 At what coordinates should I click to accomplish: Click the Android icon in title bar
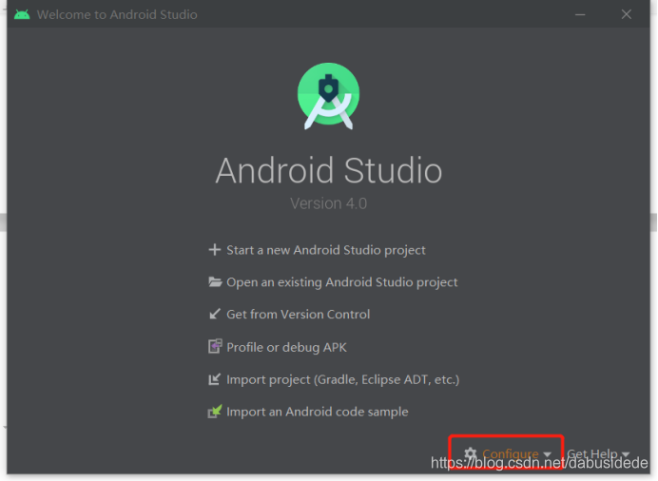coord(22,14)
